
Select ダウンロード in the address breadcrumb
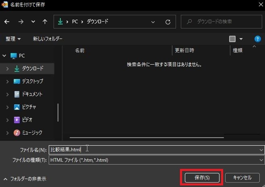(x=97, y=21)
